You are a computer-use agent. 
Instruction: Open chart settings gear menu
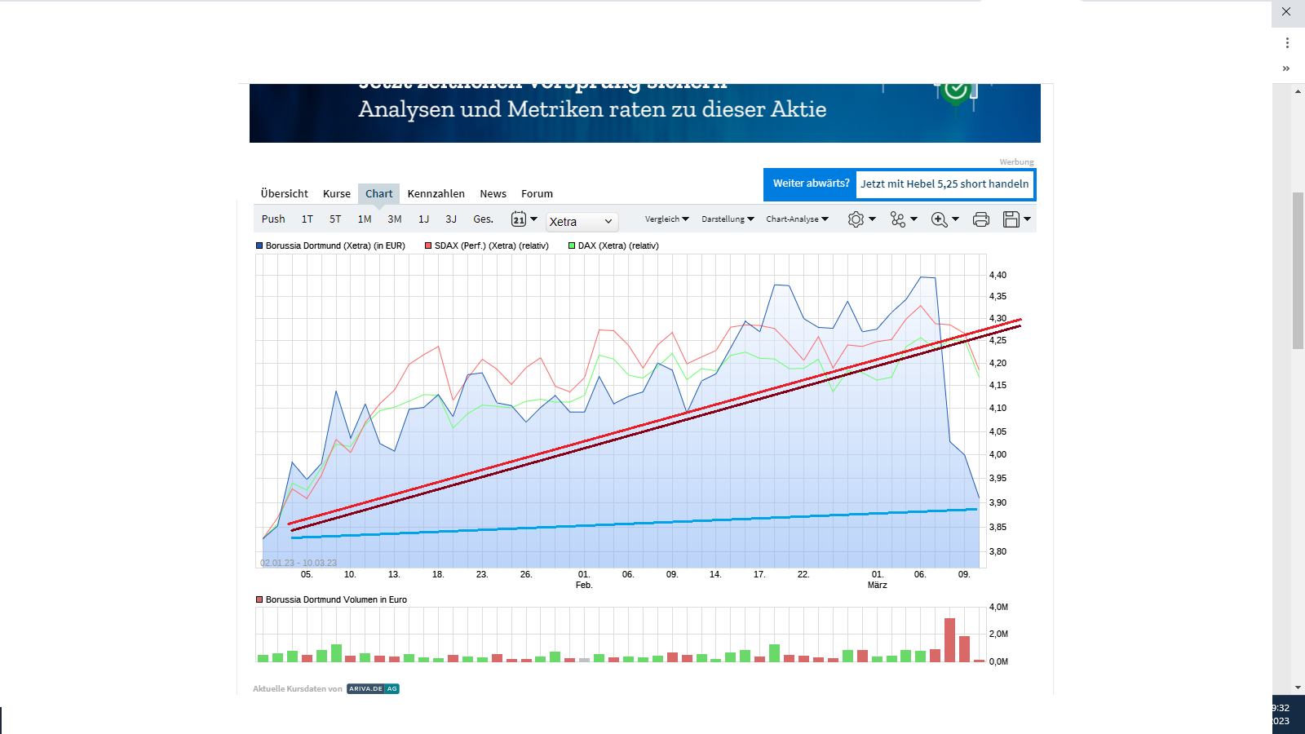[x=856, y=219]
